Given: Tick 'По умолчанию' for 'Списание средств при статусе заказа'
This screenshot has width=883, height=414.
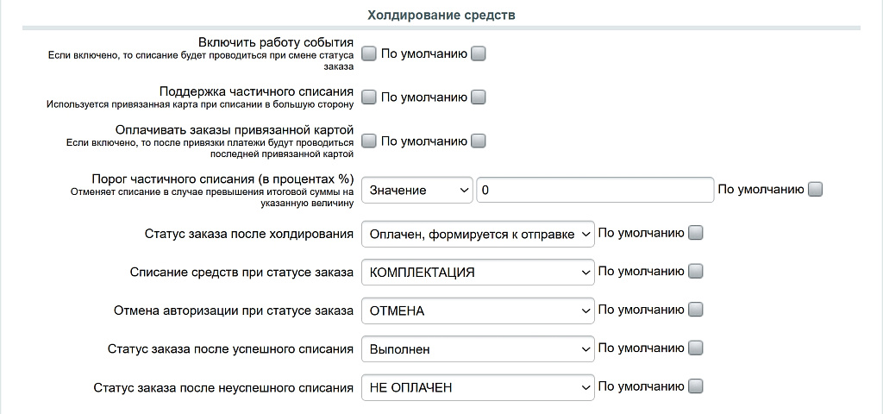Looking at the screenshot, I should click(x=696, y=272).
